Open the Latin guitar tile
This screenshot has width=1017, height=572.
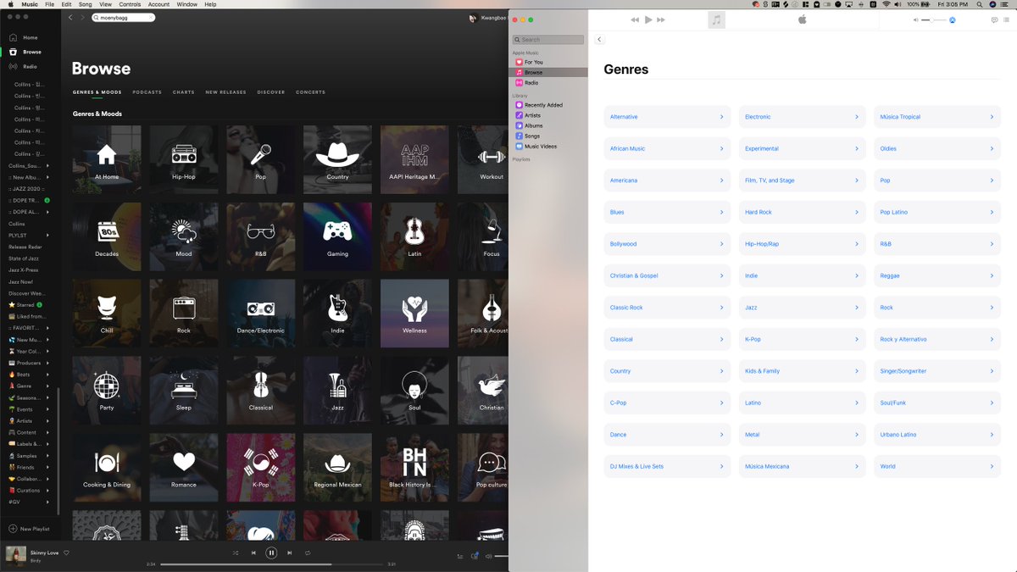point(414,236)
